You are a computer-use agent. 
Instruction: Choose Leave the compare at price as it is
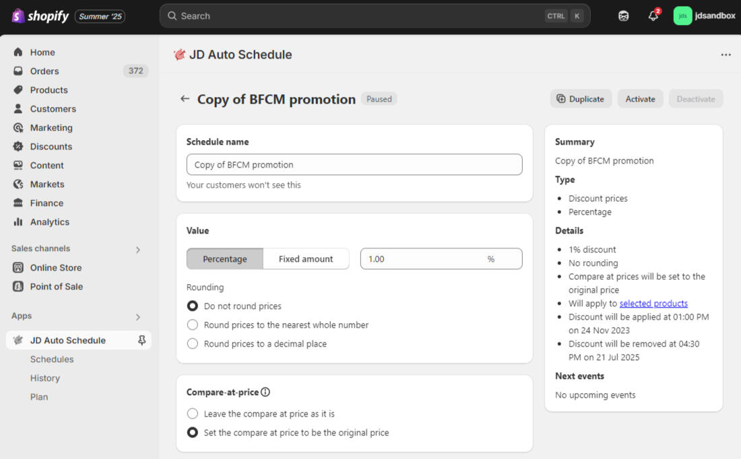[x=193, y=414]
